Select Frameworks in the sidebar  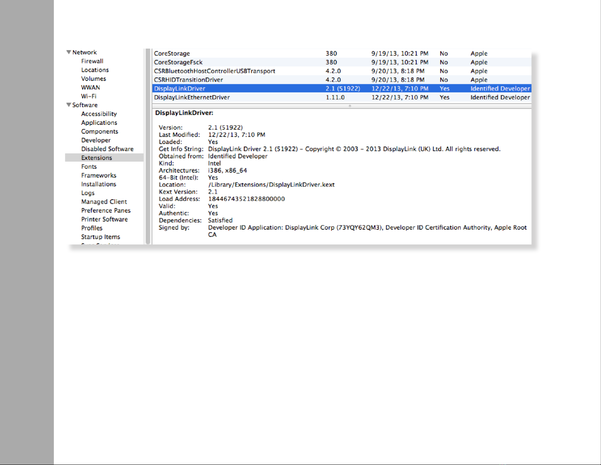pos(99,175)
